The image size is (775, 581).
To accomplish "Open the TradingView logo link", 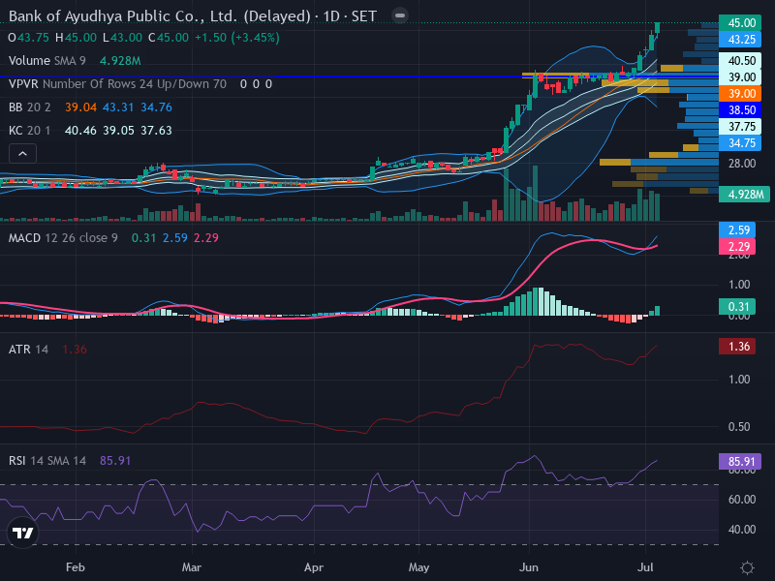I will point(22,533).
